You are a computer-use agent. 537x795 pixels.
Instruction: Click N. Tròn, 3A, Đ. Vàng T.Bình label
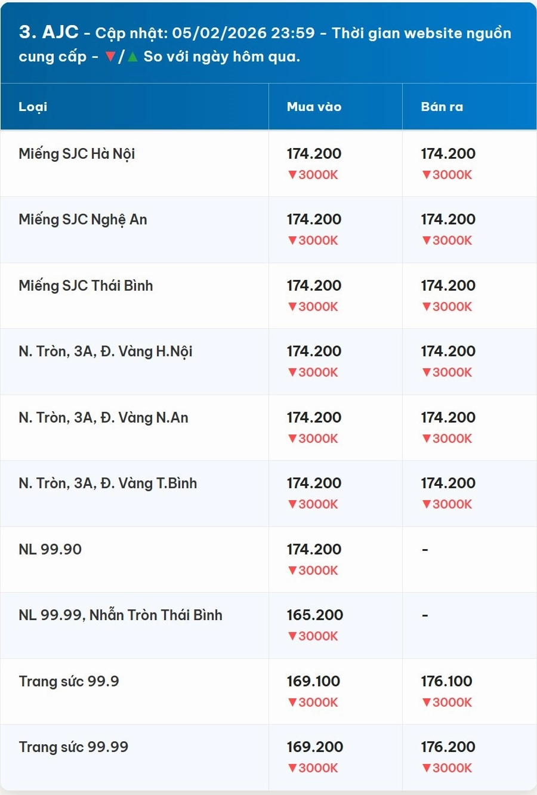tap(107, 483)
